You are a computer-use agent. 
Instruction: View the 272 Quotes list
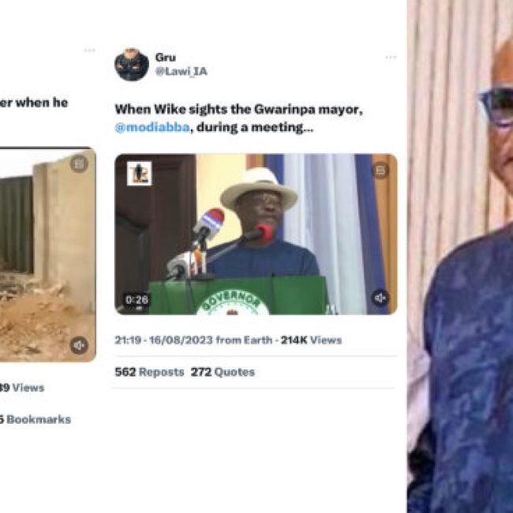coord(223,372)
